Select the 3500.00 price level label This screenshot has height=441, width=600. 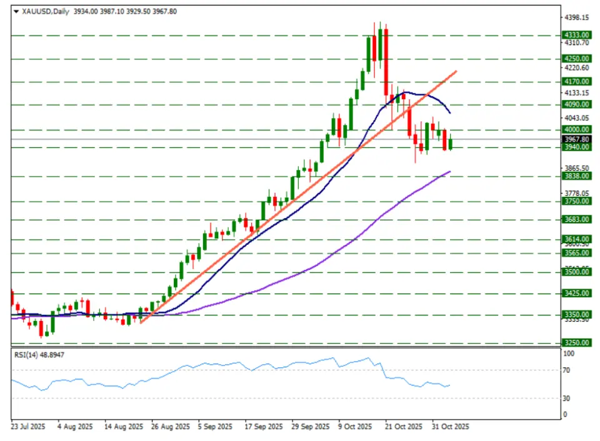(577, 272)
